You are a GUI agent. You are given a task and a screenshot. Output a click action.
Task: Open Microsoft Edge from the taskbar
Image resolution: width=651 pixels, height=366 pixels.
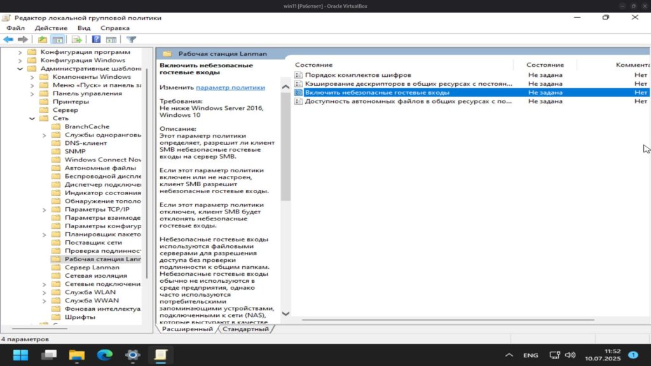click(104, 355)
